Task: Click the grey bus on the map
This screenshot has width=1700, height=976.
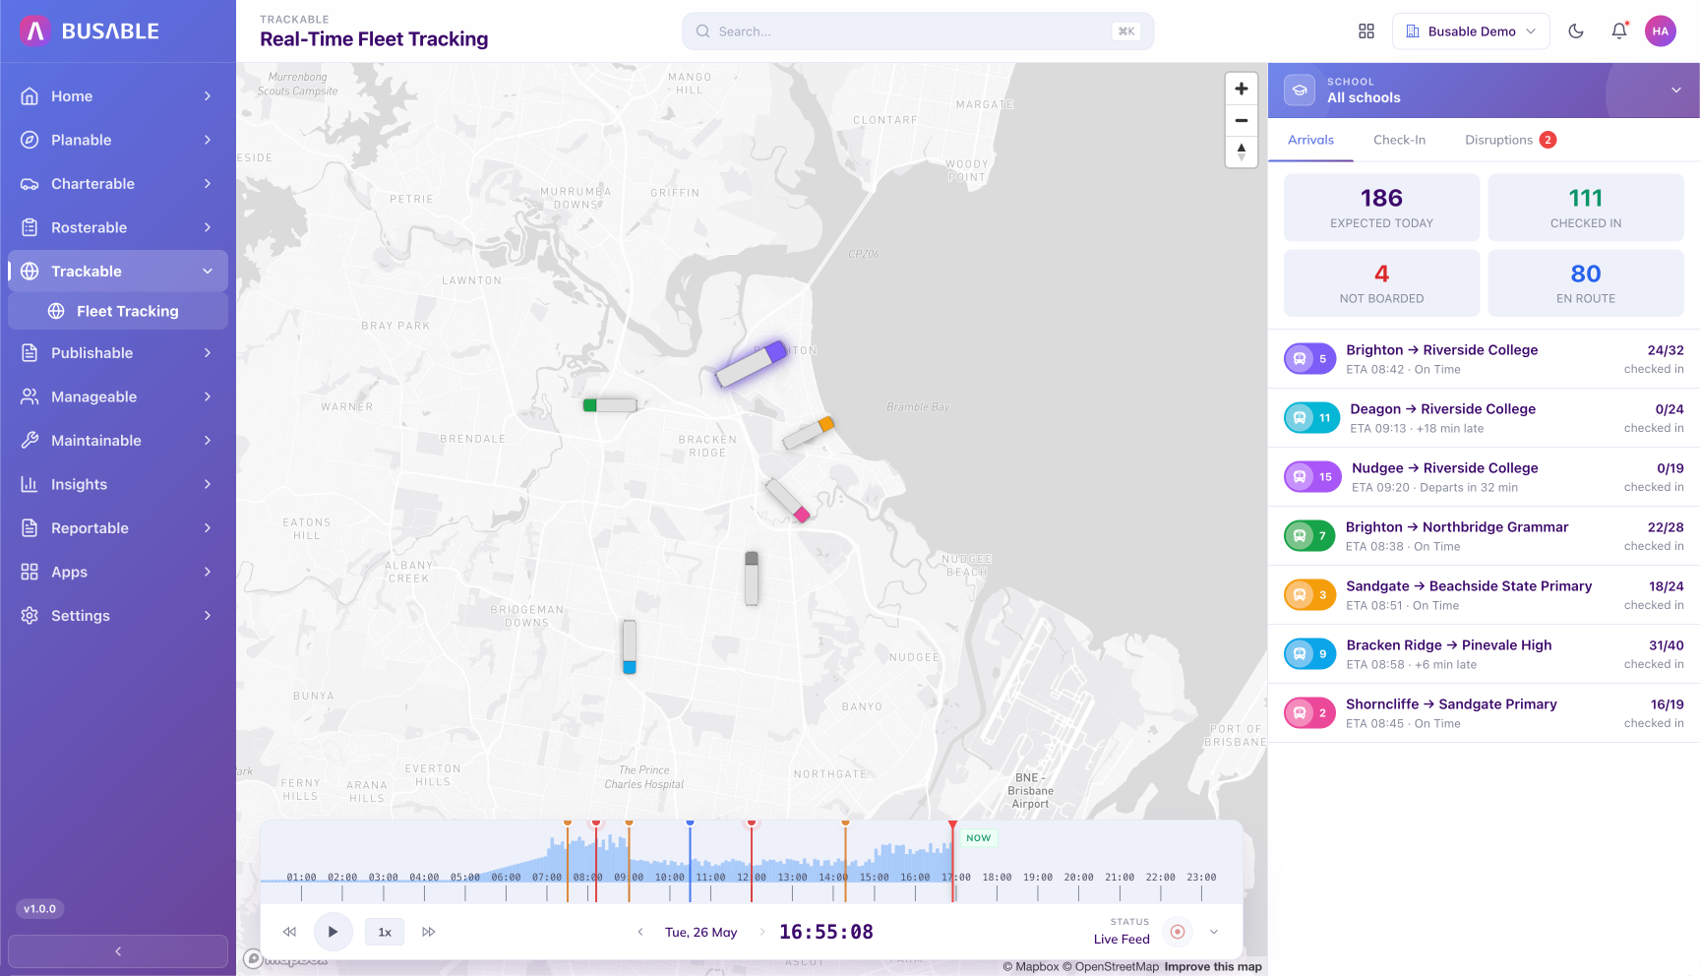Action: (752, 579)
